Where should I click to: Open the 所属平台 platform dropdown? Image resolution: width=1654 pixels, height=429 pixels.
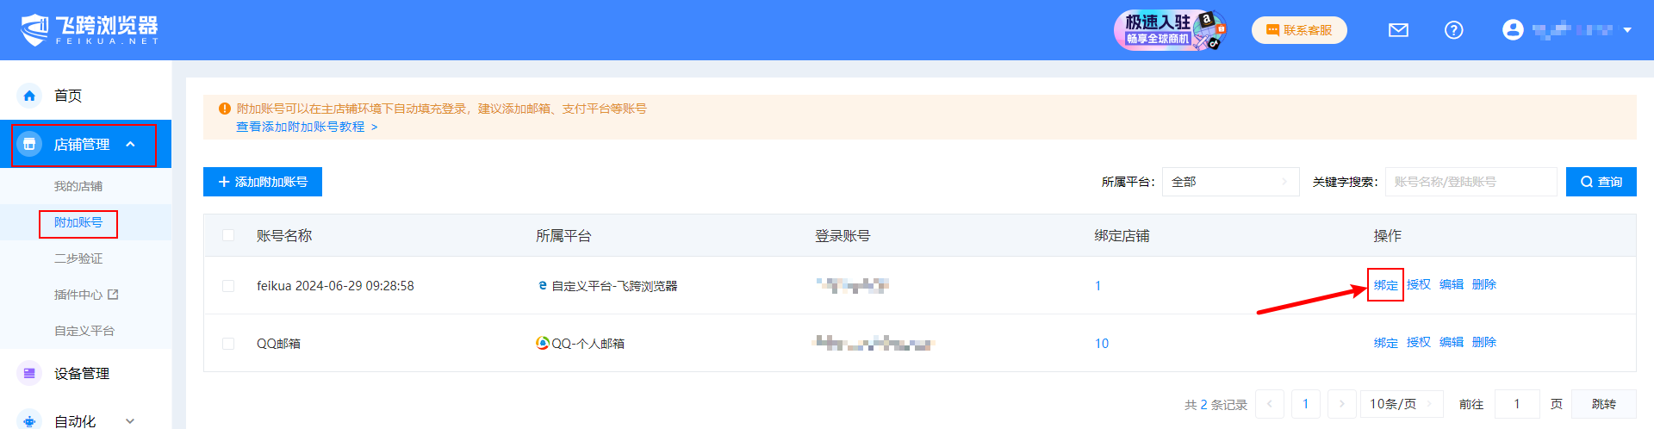(x=1229, y=182)
